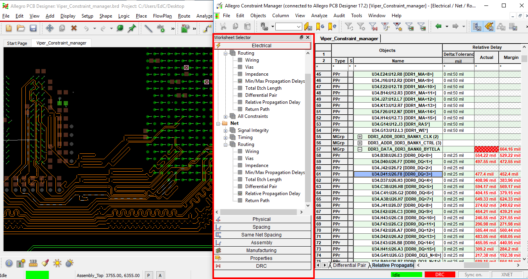The image size is (528, 279).
Task: Select the Move tool (four-arrow icon)
Action: (50, 28)
